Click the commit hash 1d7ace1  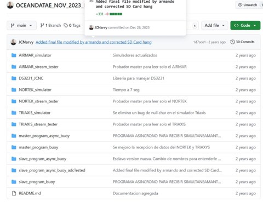pyautogui.click(x=199, y=42)
